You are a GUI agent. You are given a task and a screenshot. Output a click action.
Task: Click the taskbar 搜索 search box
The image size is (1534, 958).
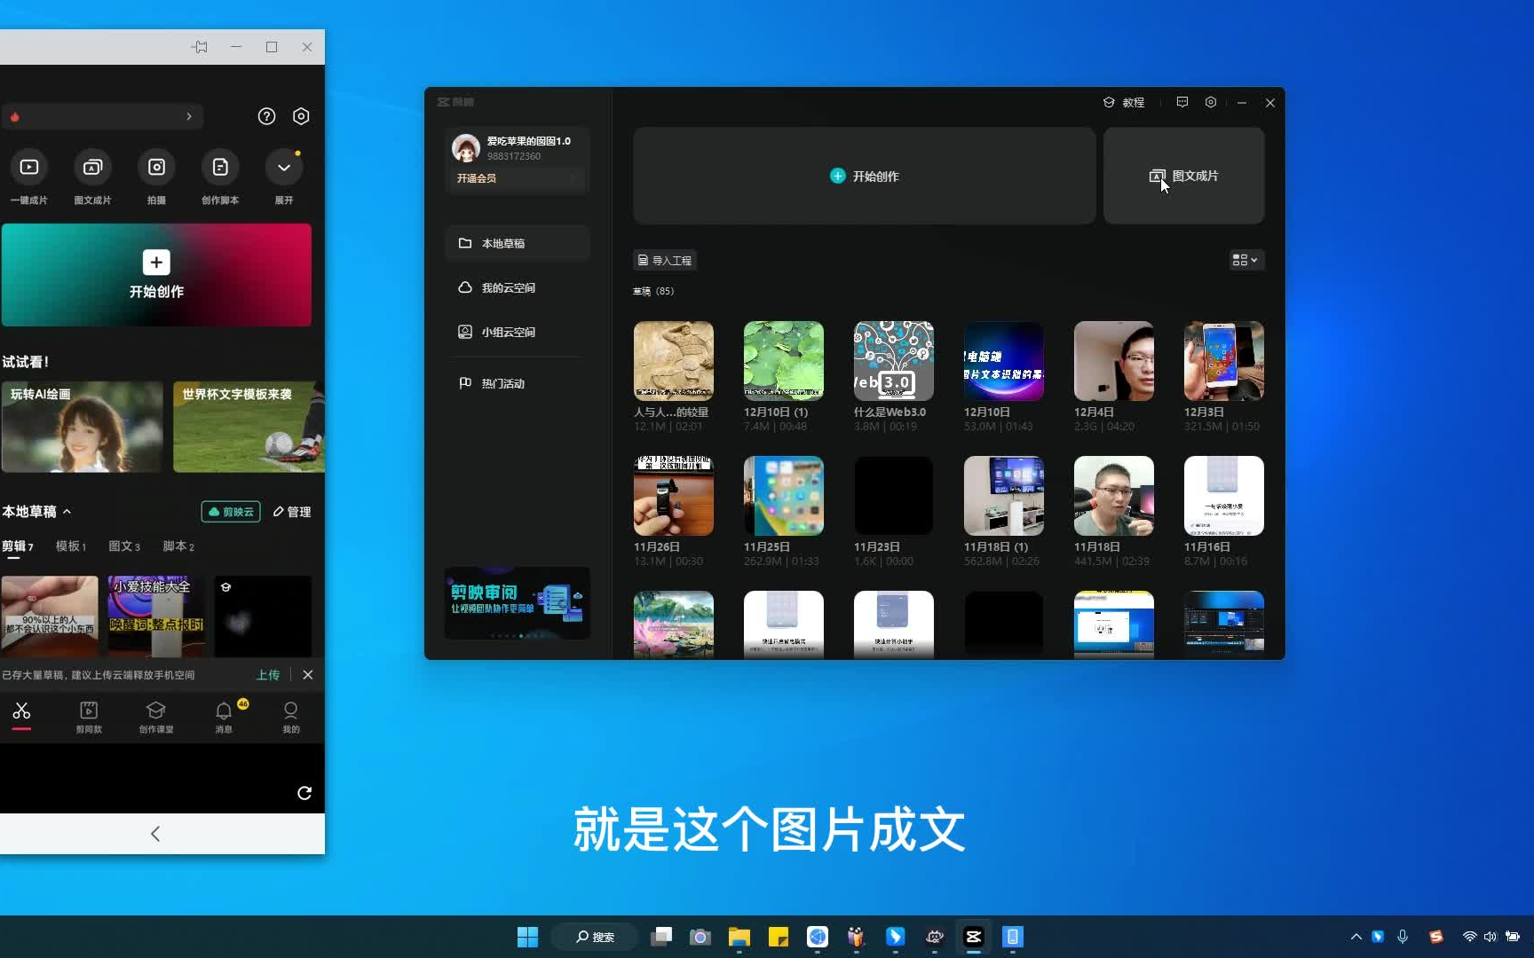[595, 937]
